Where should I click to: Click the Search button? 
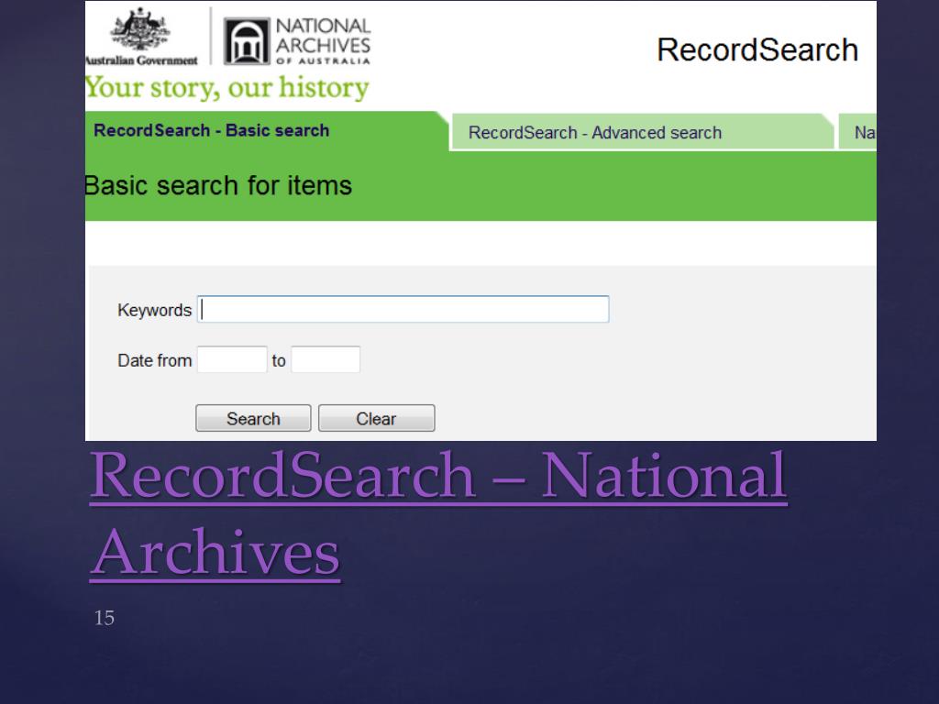pyautogui.click(x=253, y=418)
